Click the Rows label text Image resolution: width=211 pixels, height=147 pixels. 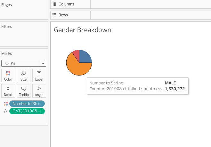click(x=63, y=15)
